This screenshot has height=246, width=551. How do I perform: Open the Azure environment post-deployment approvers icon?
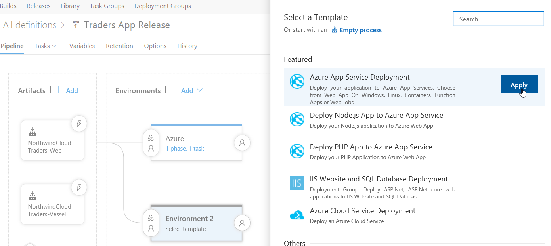(242, 143)
